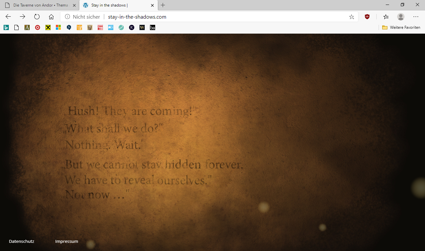425x251 pixels.
Task: Open the browser settings ellipsis menu
Action: (x=416, y=17)
